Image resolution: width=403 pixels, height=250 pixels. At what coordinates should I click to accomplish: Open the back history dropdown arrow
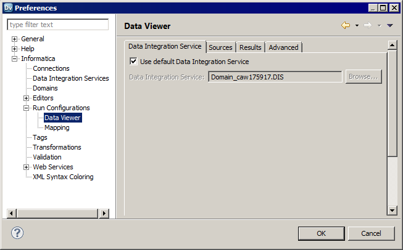(x=357, y=26)
